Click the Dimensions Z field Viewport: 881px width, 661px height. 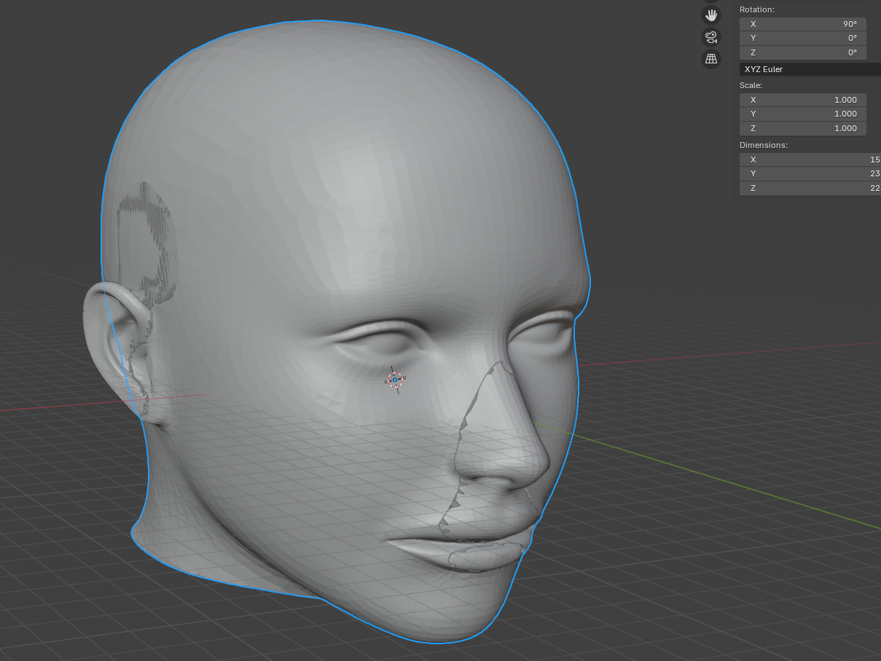pos(810,188)
